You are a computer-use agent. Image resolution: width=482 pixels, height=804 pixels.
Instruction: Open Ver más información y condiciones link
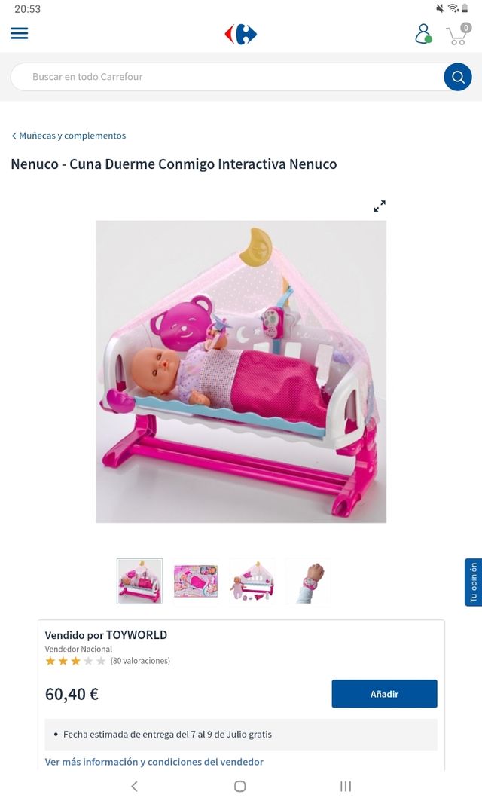(x=154, y=762)
